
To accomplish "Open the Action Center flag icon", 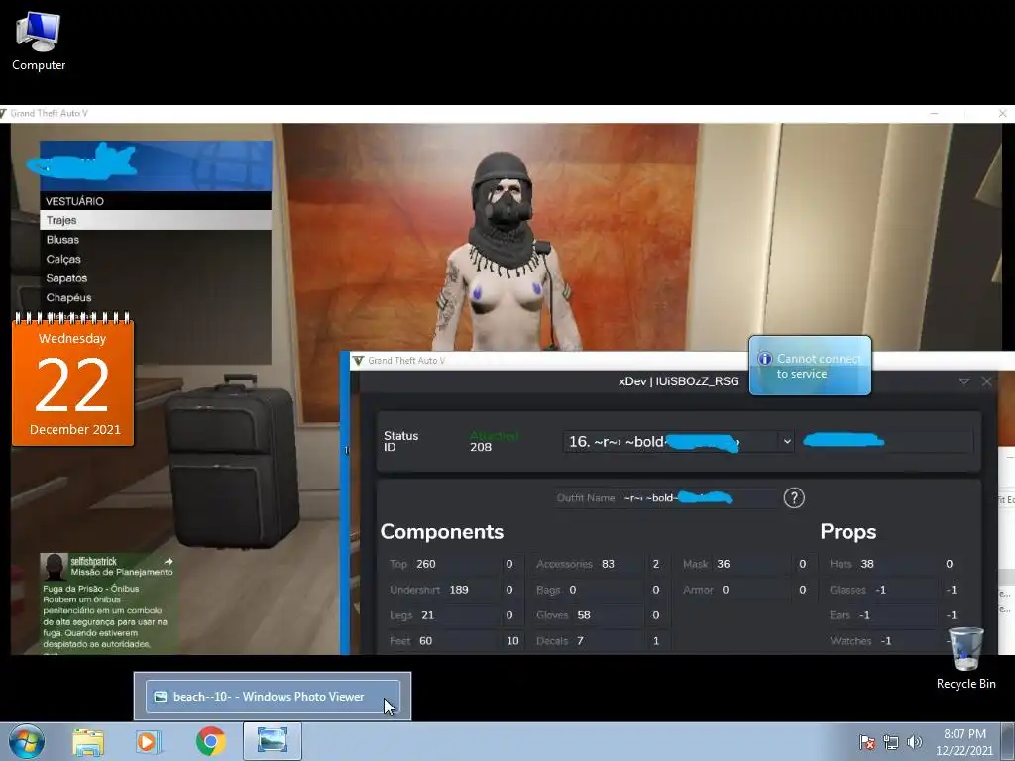I will click(x=867, y=742).
